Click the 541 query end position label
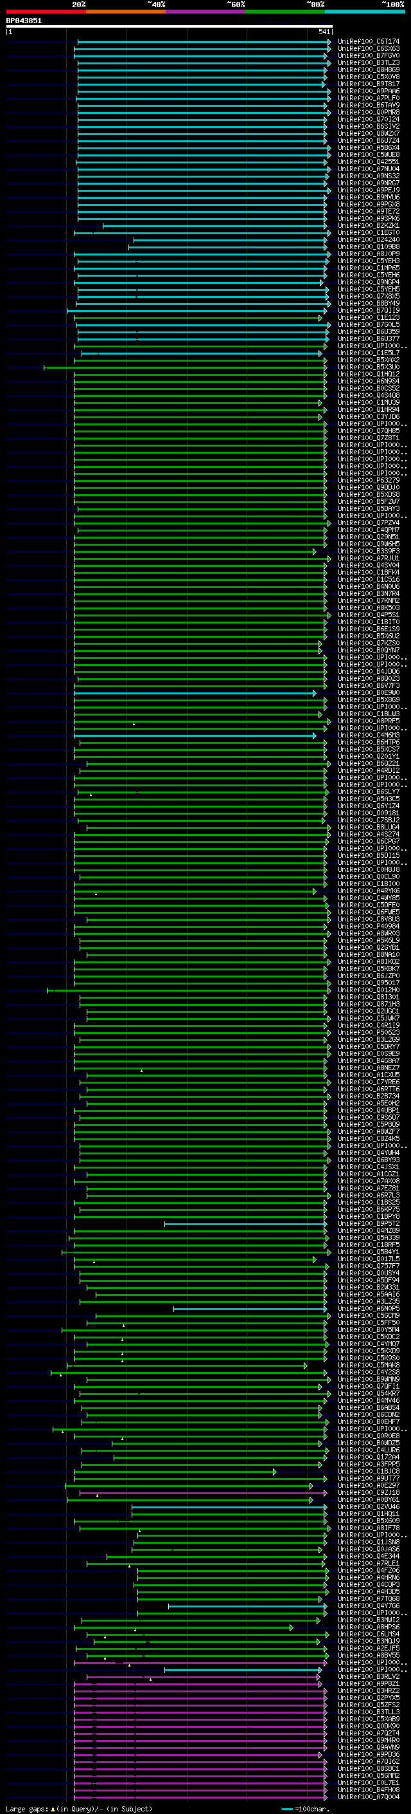411x1814 pixels. pyautogui.click(x=324, y=32)
